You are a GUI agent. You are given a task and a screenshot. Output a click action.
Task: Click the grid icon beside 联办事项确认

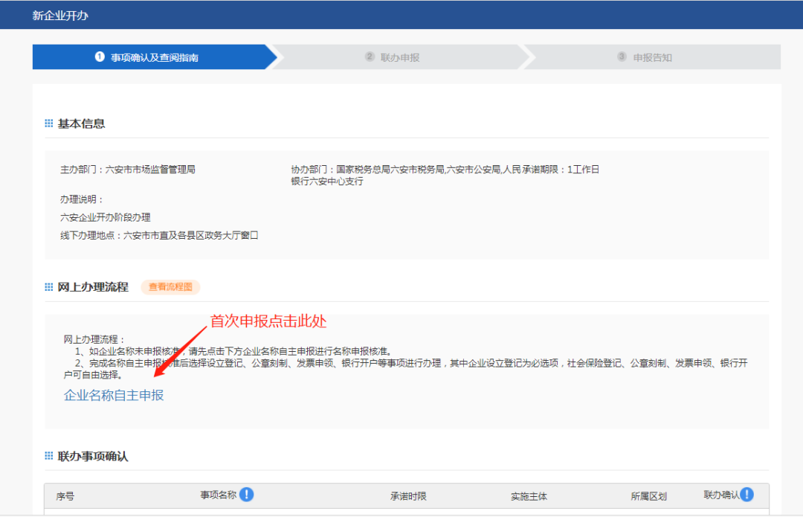pos(49,457)
